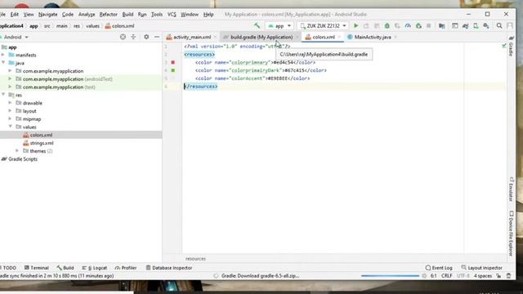Open the Database Inspector tool window

[x=169, y=268]
